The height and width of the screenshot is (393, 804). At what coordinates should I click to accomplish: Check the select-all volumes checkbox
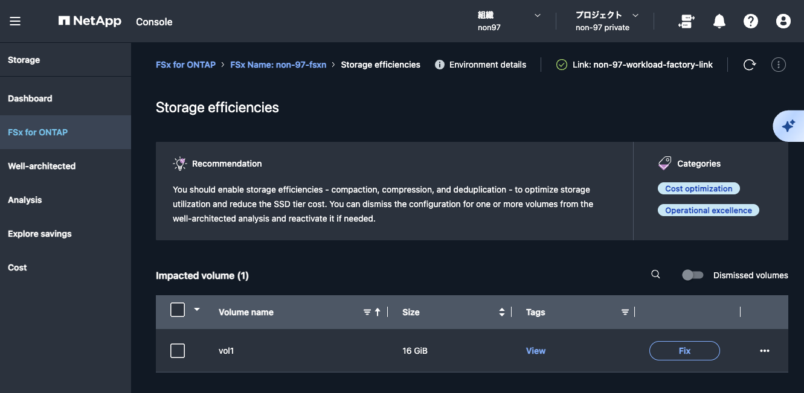pyautogui.click(x=178, y=310)
